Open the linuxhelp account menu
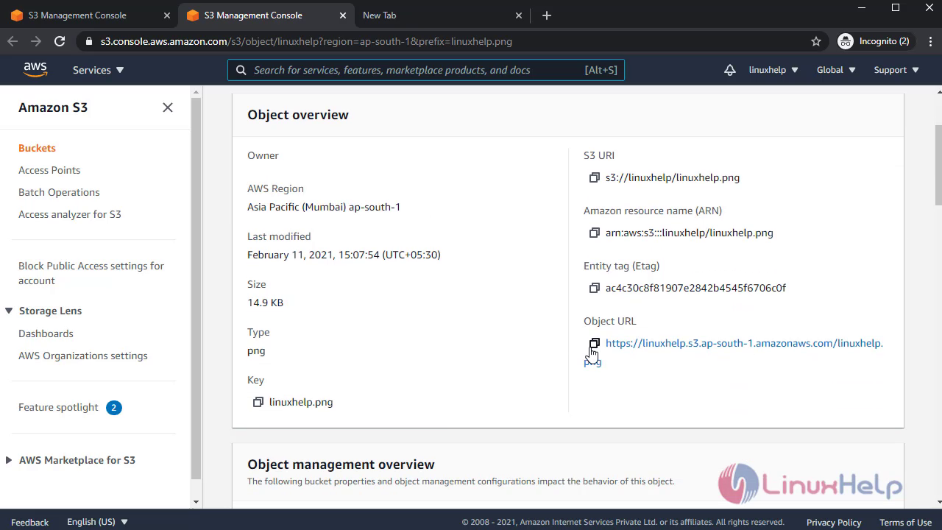This screenshot has width=942, height=530. [773, 70]
